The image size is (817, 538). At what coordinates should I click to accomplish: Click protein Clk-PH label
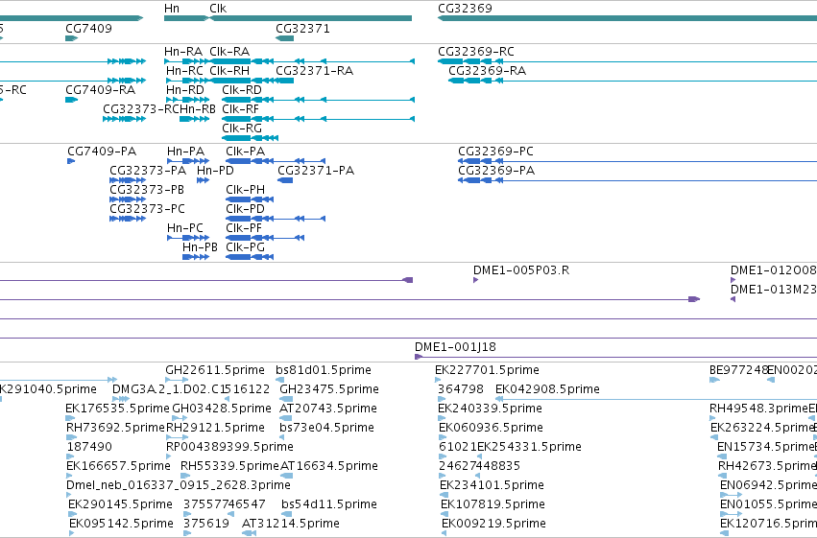246,190
